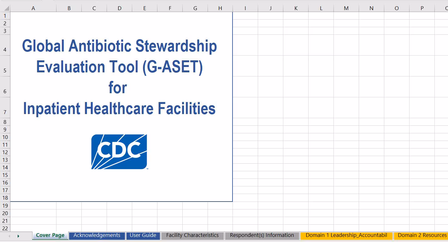The image size is (448, 242).
Task: Open the Facility Characteristics sheet
Action: tap(192, 235)
